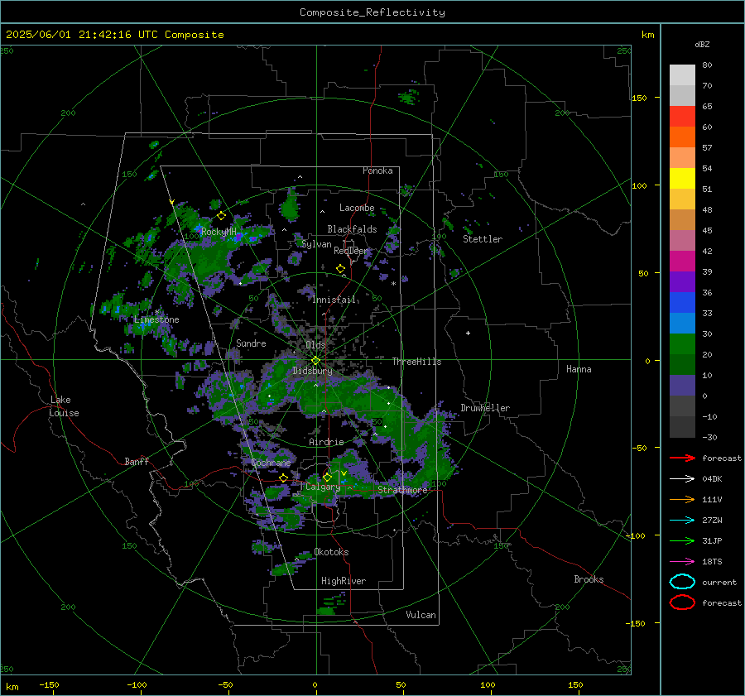745x696 pixels.
Task: Select the dark green 10–20 dBZ swatch
Action: [682, 365]
